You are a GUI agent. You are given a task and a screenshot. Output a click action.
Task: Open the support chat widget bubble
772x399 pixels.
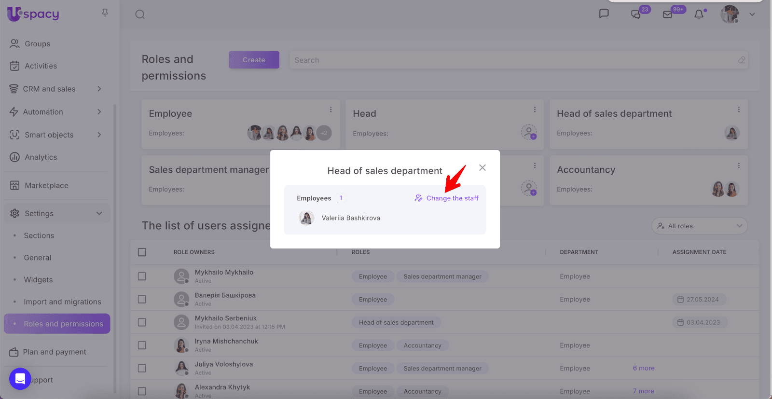click(x=20, y=379)
